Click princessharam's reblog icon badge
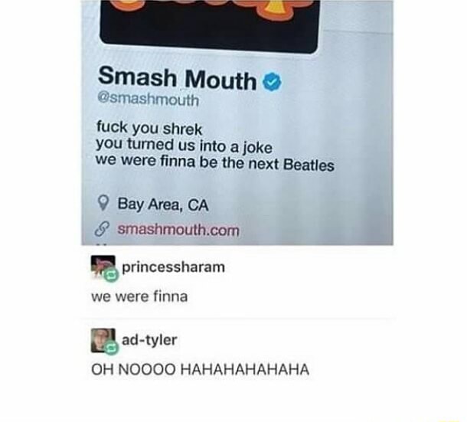 pyautogui.click(x=111, y=274)
